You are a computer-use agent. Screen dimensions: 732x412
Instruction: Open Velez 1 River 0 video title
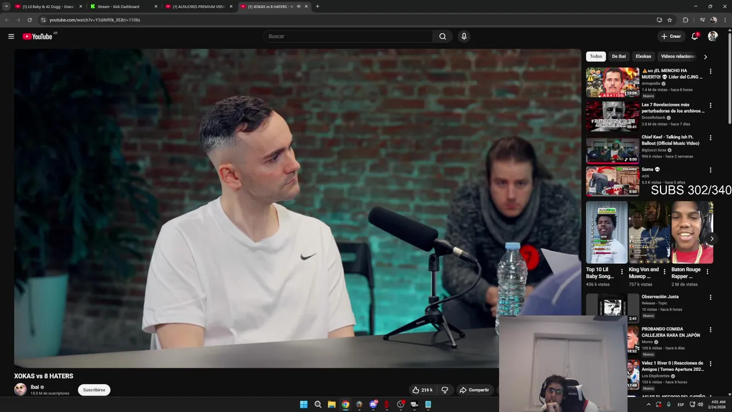click(673, 366)
